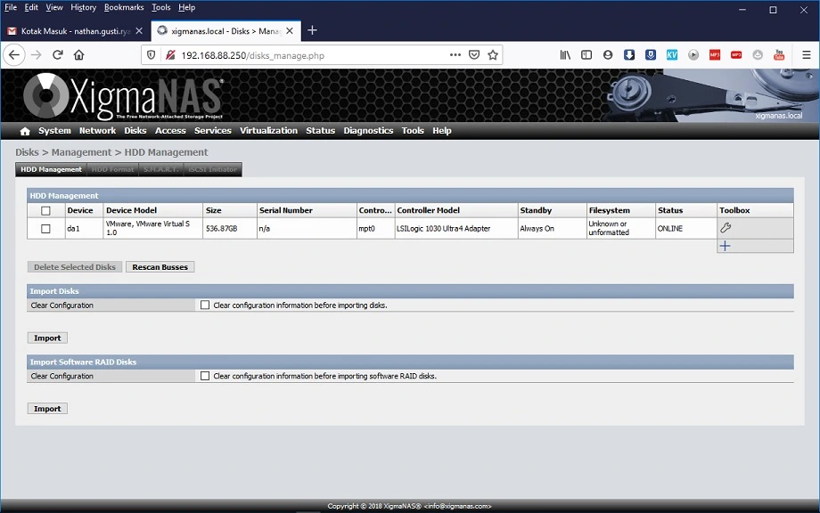Bookmark this page with star

493,55
